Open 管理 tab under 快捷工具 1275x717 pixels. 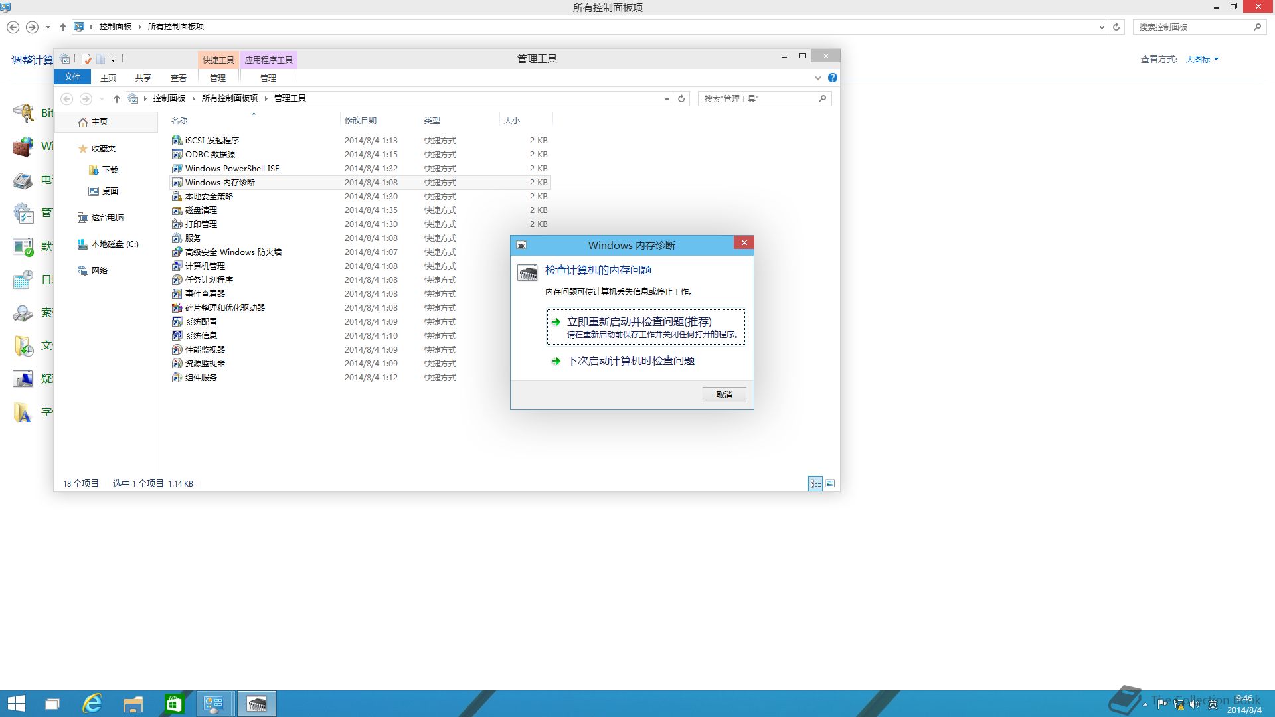(x=218, y=78)
